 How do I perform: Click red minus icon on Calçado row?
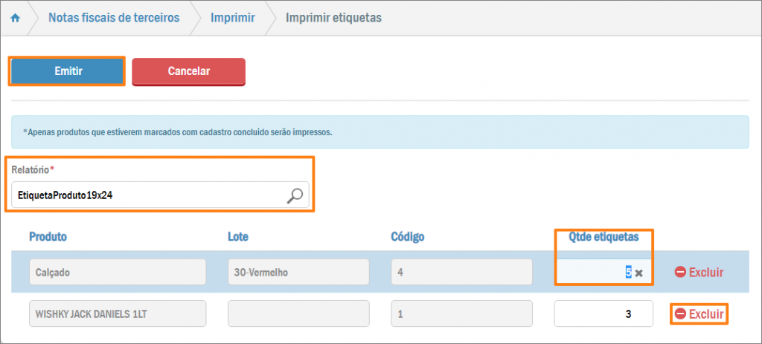tap(680, 273)
